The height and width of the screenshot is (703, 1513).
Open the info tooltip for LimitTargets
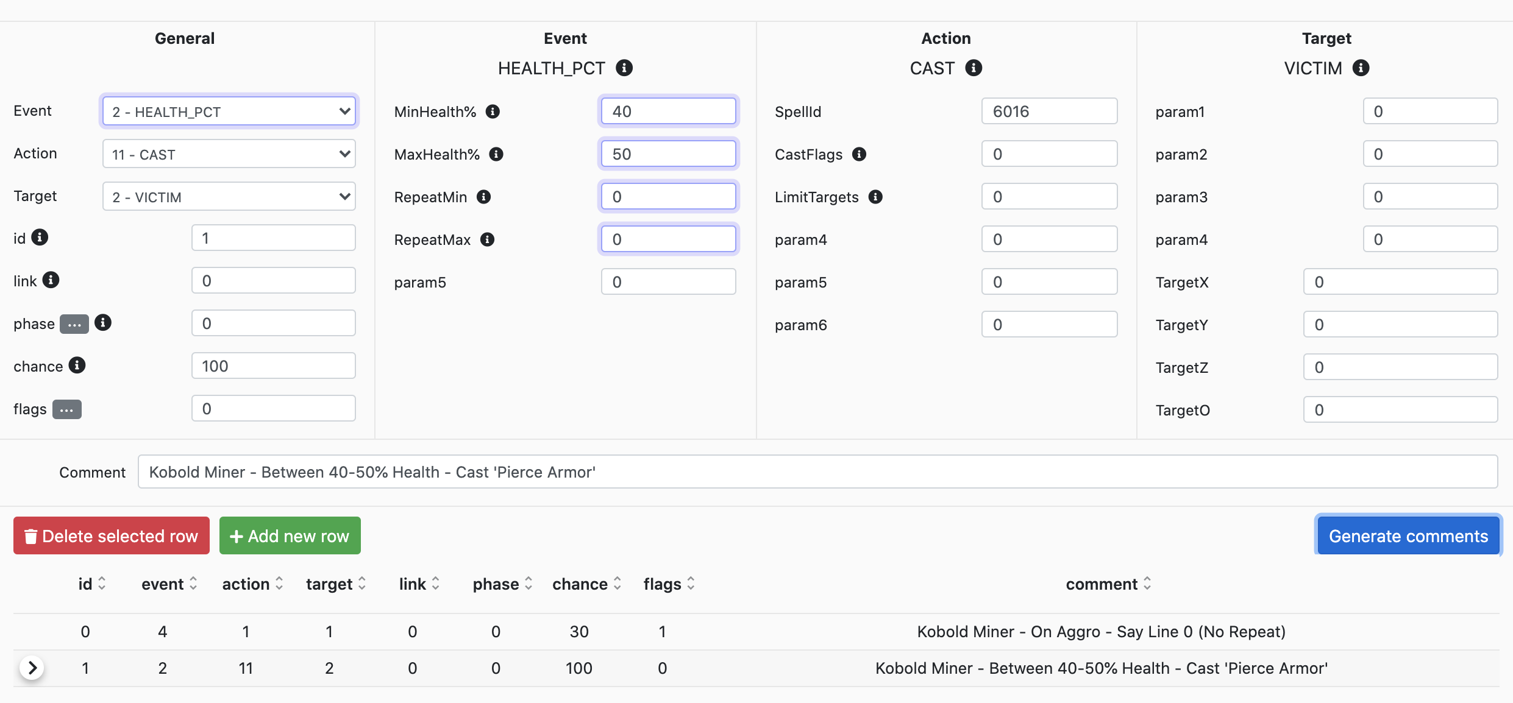[875, 197]
